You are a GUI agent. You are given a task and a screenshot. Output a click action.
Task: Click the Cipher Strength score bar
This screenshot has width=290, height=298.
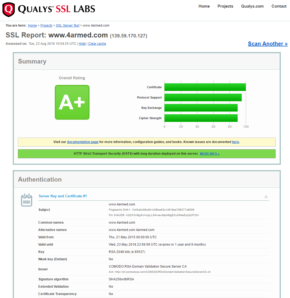click(x=201, y=118)
